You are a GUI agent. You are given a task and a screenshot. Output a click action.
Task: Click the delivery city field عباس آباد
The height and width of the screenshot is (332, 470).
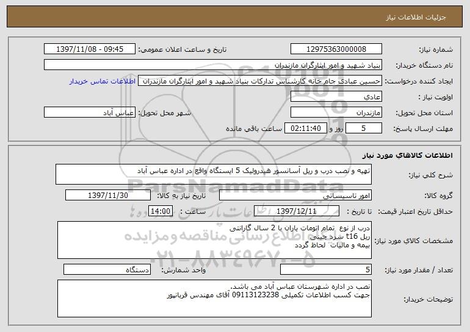(90, 113)
